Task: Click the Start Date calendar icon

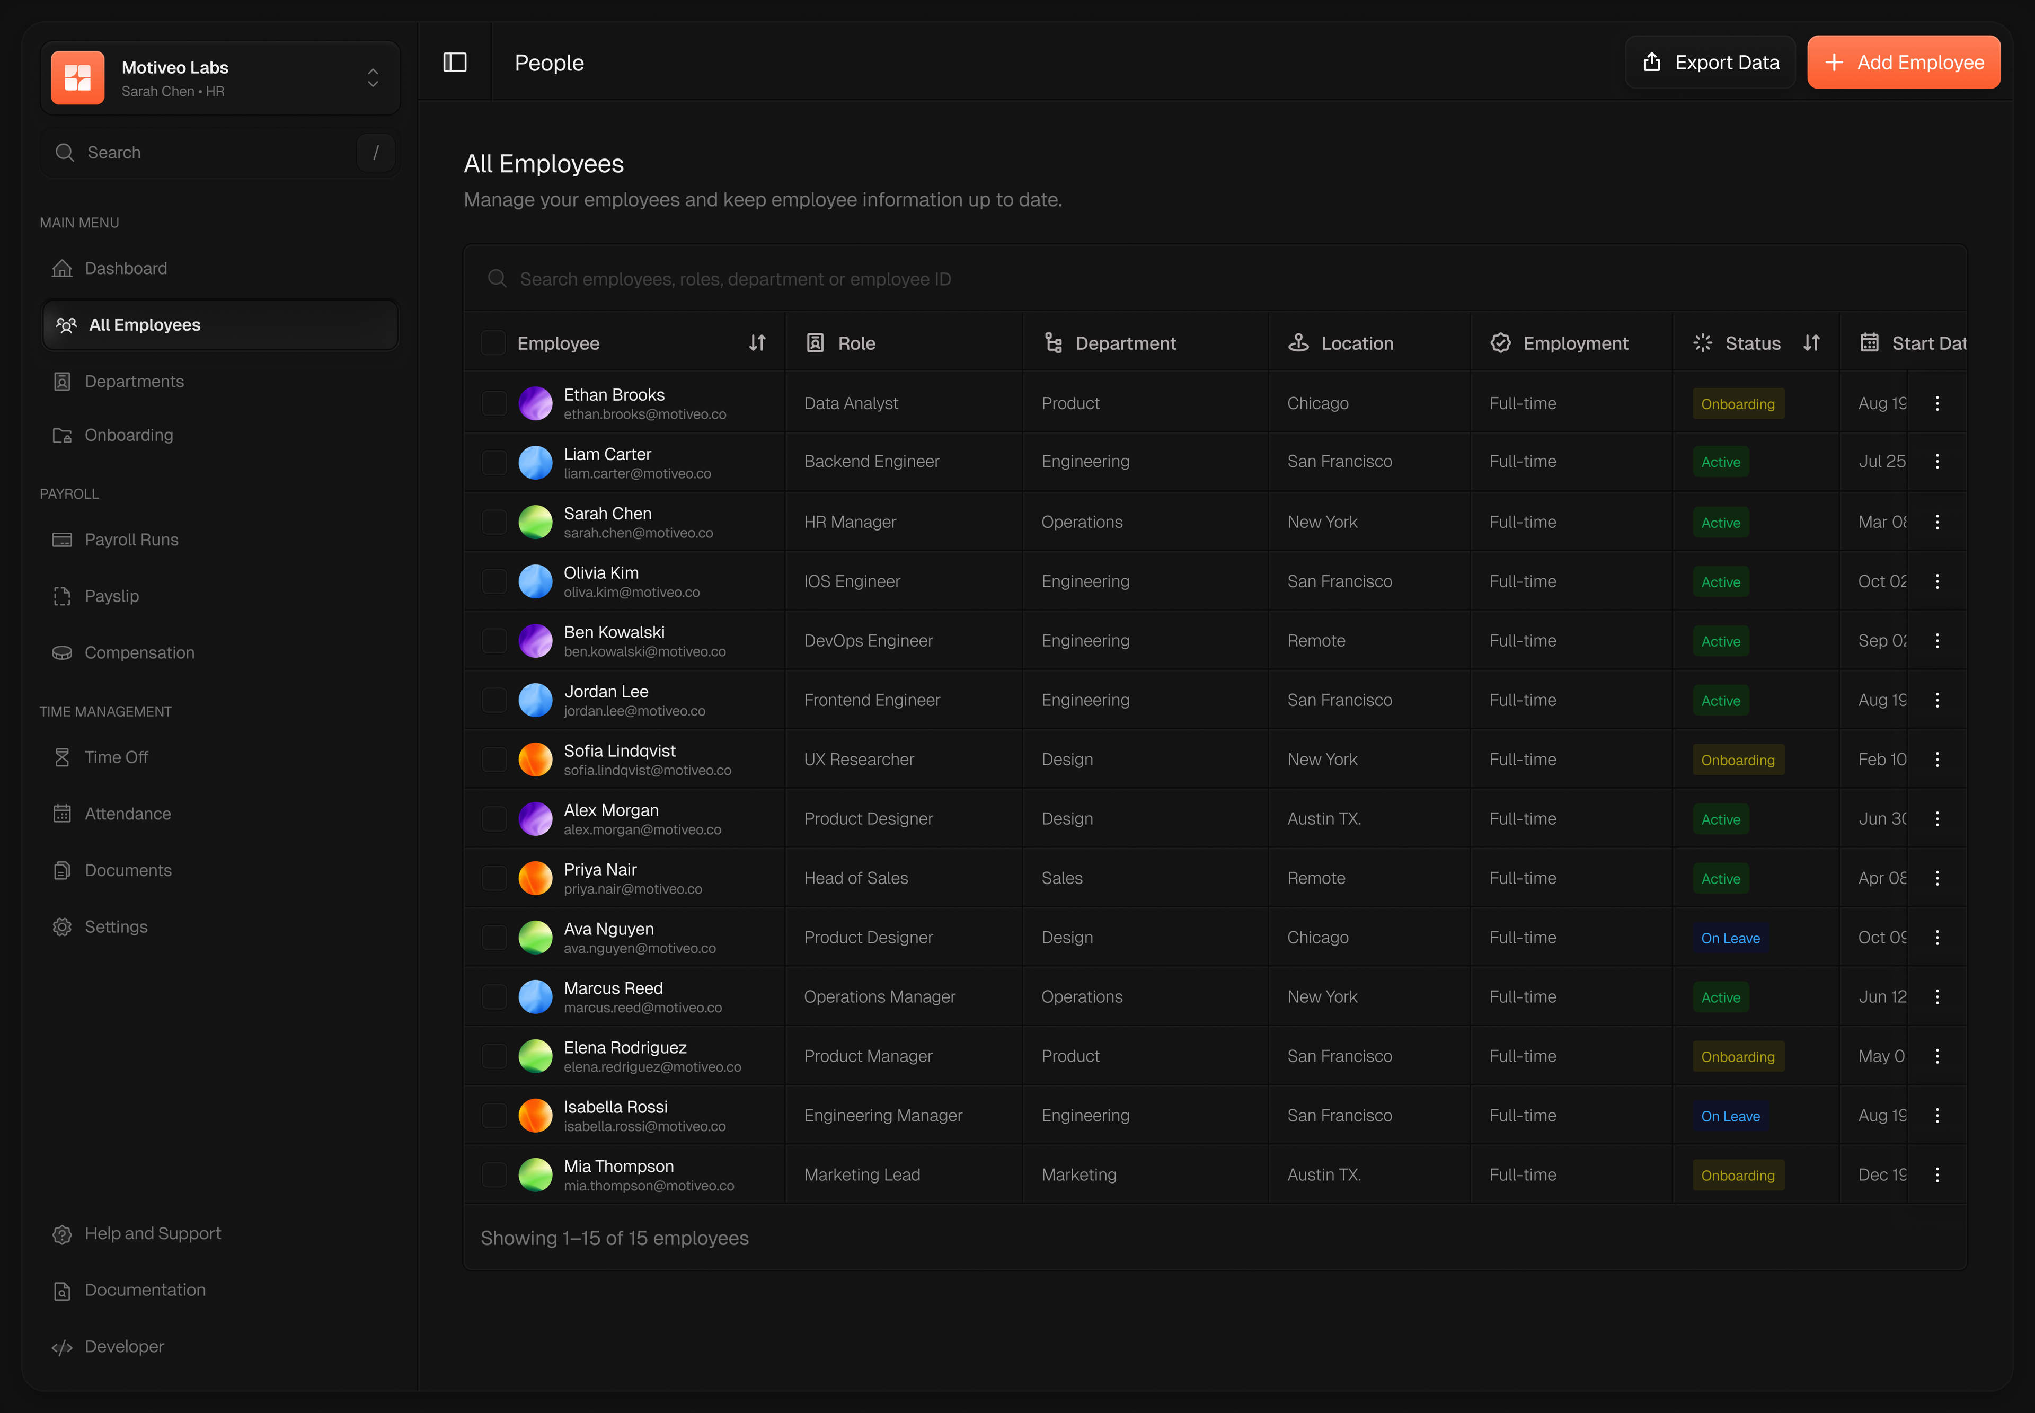Action: click(1869, 342)
